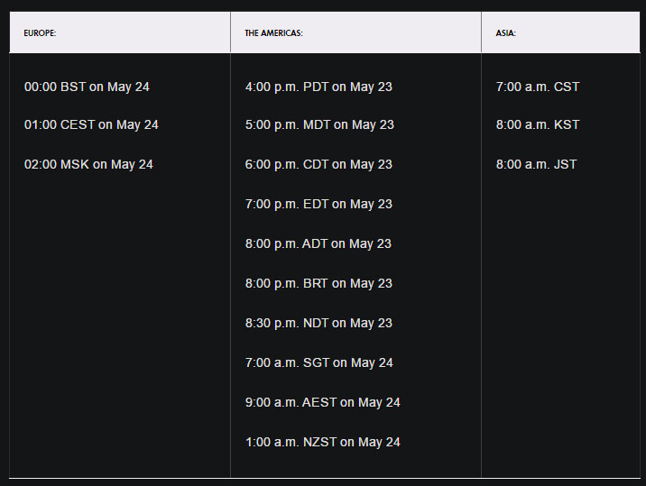Click the 7:00 a.m. CST entry under Asia
The width and height of the screenshot is (646, 486).
(538, 87)
